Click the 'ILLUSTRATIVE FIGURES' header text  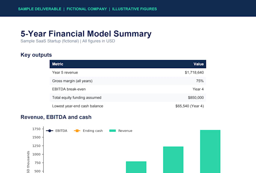pyautogui.click(x=134, y=9)
